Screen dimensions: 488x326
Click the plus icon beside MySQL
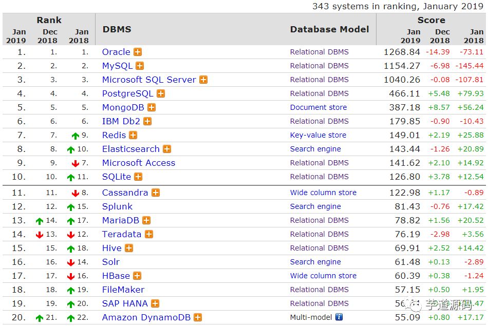(140, 66)
